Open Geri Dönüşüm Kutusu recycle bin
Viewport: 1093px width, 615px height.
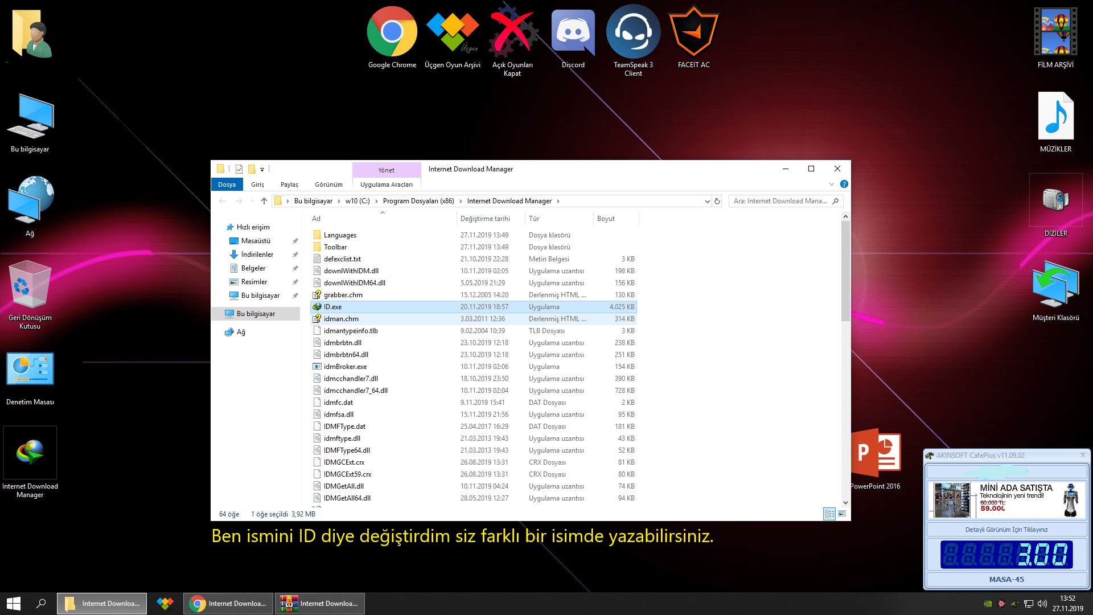click(30, 294)
